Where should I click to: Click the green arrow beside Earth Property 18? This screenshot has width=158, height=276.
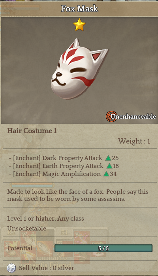[109, 166]
